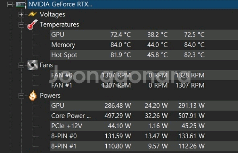Click the GPU power maximum 291.13 W
This screenshot has height=153, width=238.
[x=192, y=106]
